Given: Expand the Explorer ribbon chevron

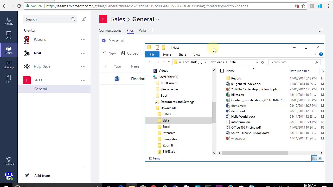Looking at the screenshot, I should (x=315, y=54).
